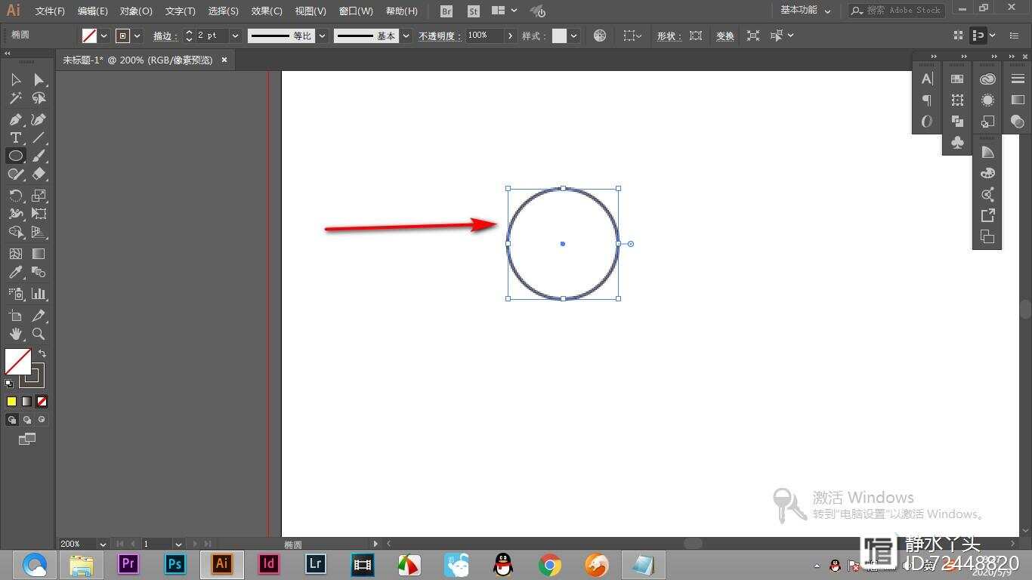Set paint mode to Gradient
1032x580 pixels.
pos(26,402)
